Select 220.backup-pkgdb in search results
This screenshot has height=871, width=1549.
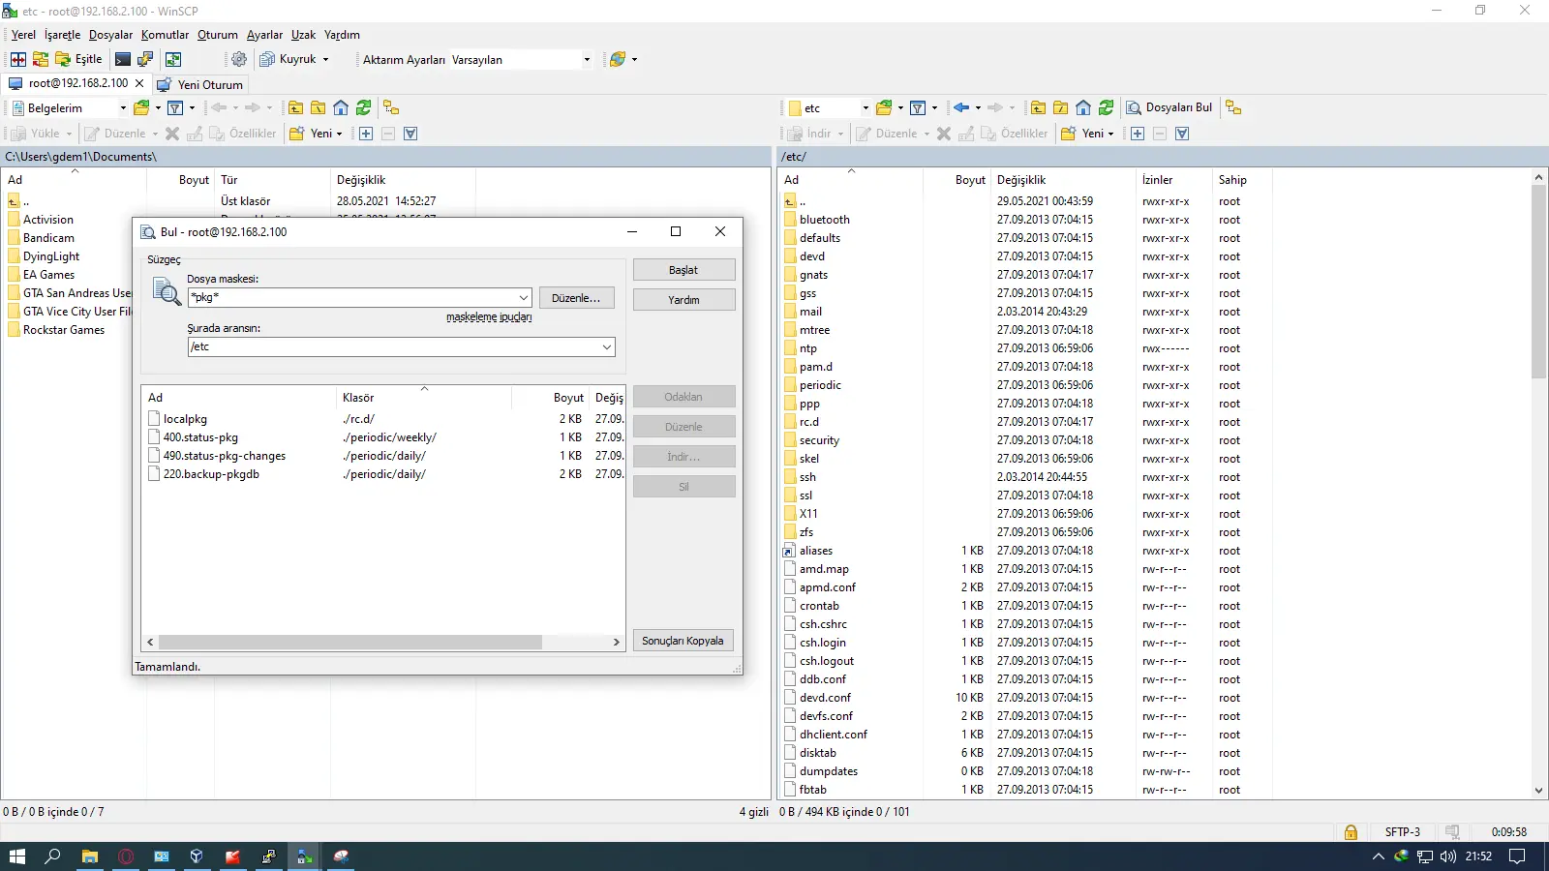click(211, 474)
